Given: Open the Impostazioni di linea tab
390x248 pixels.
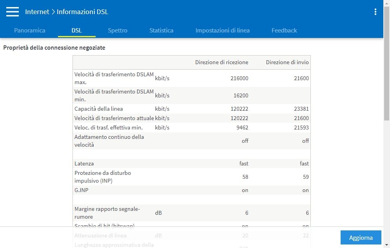Looking at the screenshot, I should 222,30.
